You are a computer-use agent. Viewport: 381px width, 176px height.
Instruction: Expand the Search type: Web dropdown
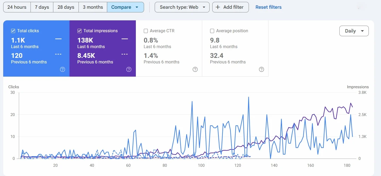[x=182, y=7]
